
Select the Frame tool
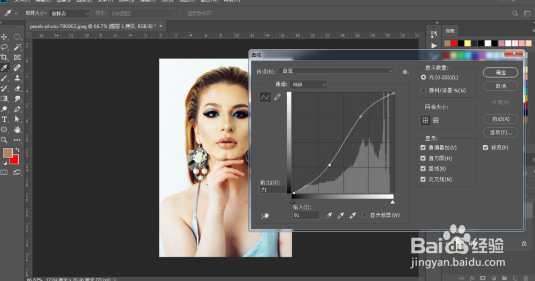(17, 57)
